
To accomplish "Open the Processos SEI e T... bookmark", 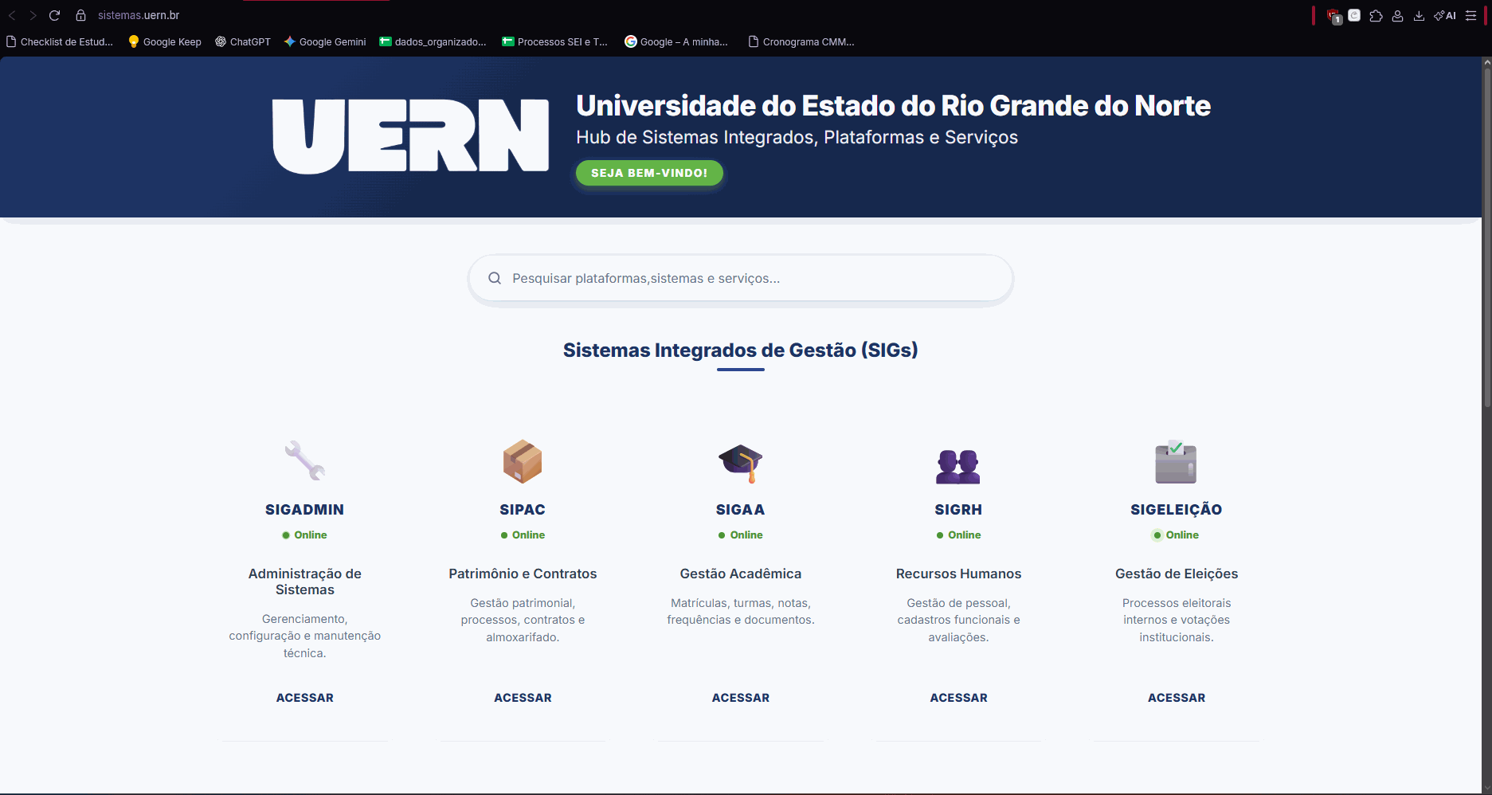I will click(x=554, y=41).
